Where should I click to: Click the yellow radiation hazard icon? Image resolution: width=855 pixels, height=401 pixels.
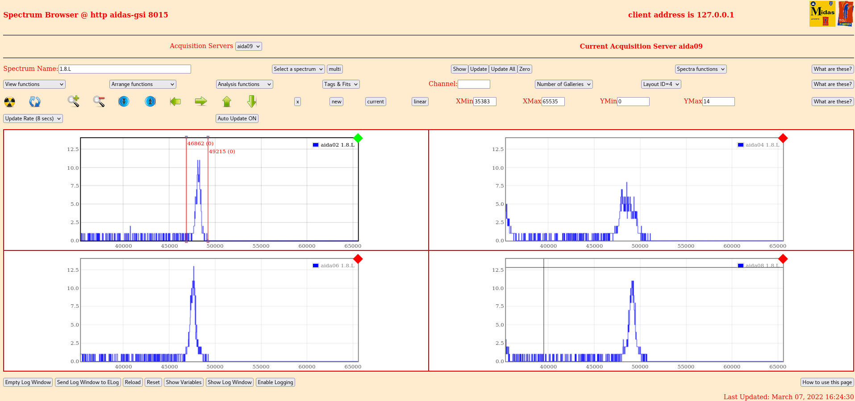[9, 102]
